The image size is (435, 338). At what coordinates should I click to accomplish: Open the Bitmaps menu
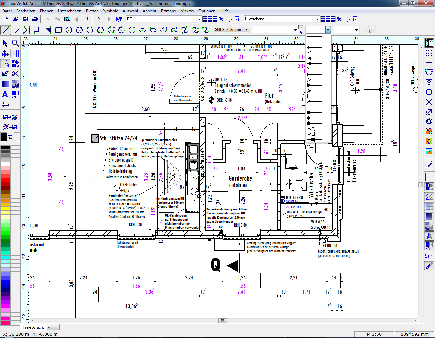click(168, 11)
